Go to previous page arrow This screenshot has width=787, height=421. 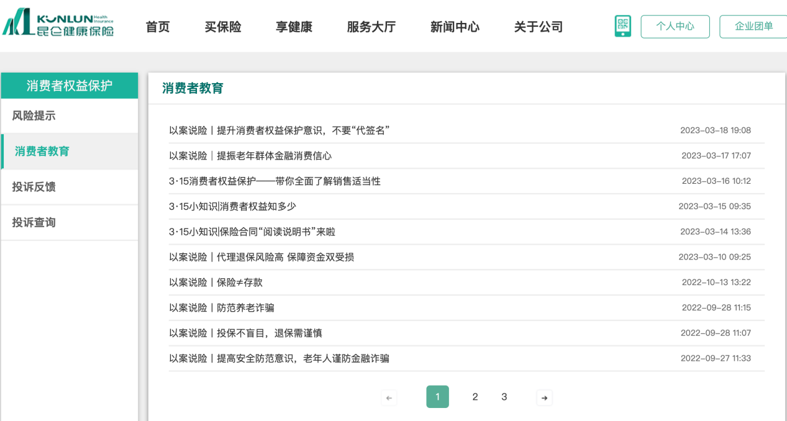coord(389,397)
